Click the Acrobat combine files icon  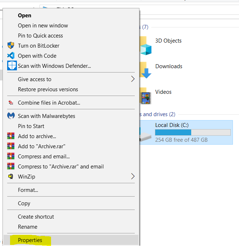pos(11,102)
